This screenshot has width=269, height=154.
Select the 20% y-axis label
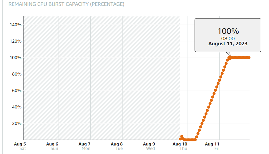point(16,123)
